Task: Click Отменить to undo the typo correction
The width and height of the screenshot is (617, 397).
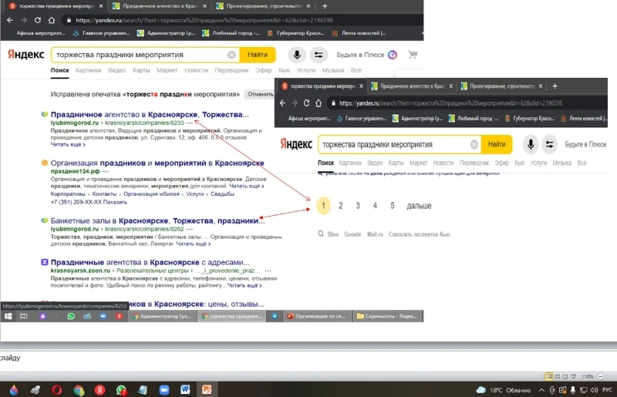Action: click(260, 94)
